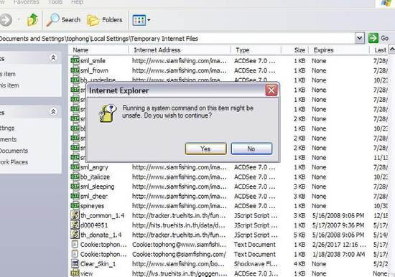Screen dimensions: 395x277
Task: Click the 5/17/2007 9:36 PM expiry cell
Action: click(338, 225)
